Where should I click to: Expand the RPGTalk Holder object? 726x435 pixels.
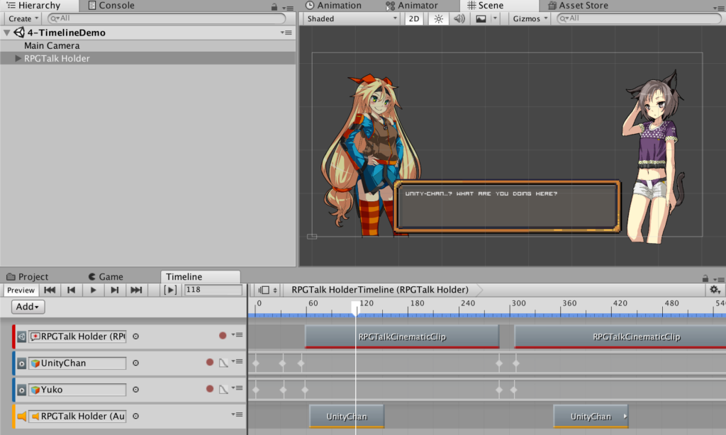point(18,58)
